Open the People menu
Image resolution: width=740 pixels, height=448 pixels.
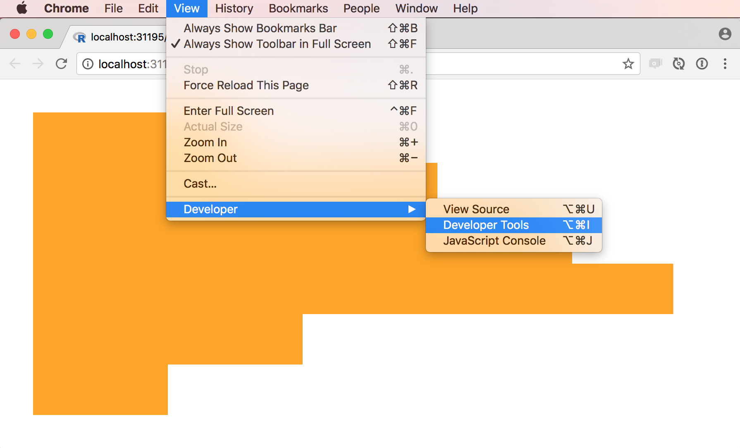coord(361,8)
